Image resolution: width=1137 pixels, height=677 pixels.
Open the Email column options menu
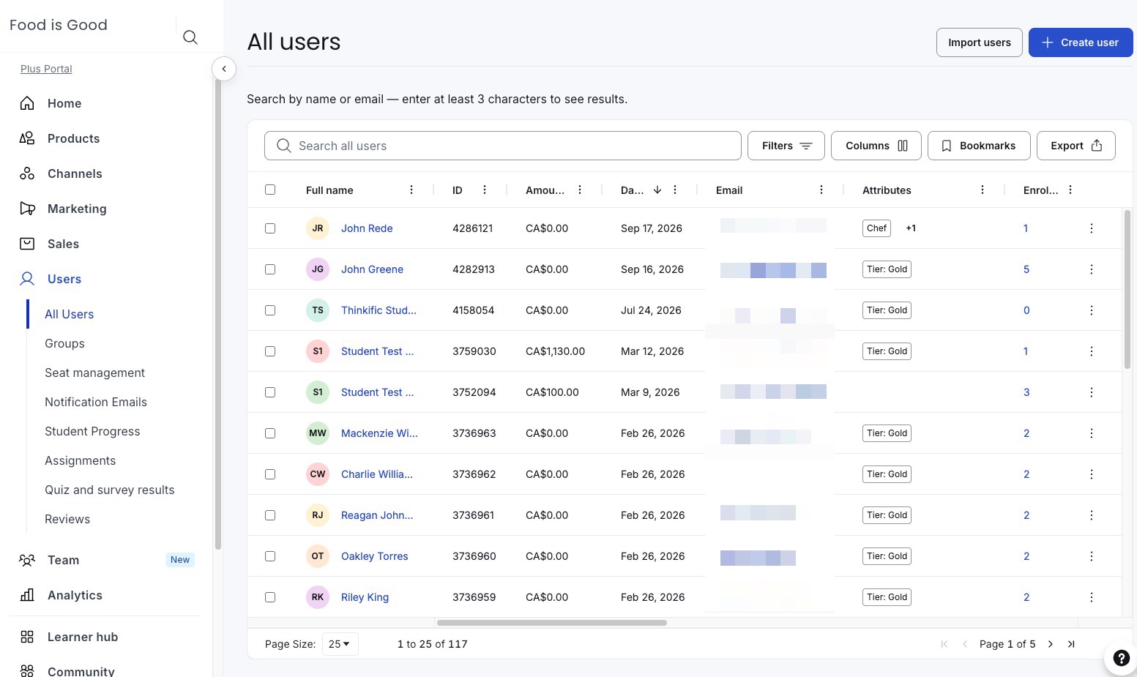click(x=821, y=190)
